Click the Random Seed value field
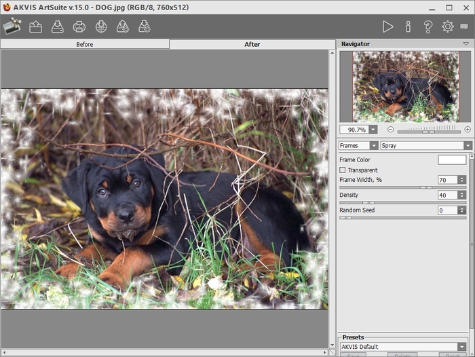This screenshot has height=357, width=475. (x=447, y=210)
